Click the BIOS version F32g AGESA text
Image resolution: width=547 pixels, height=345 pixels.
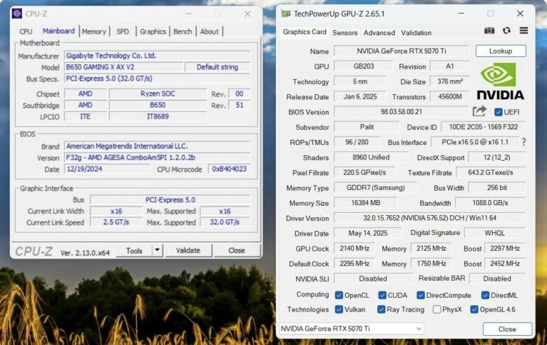131,158
